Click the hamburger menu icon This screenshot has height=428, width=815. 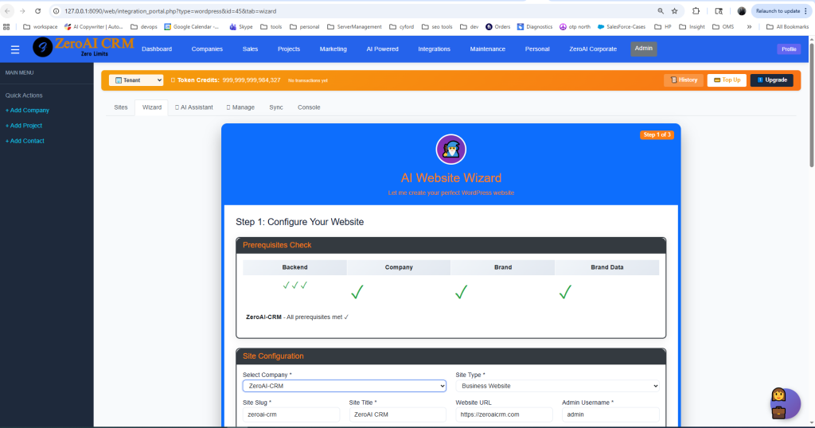tap(15, 49)
